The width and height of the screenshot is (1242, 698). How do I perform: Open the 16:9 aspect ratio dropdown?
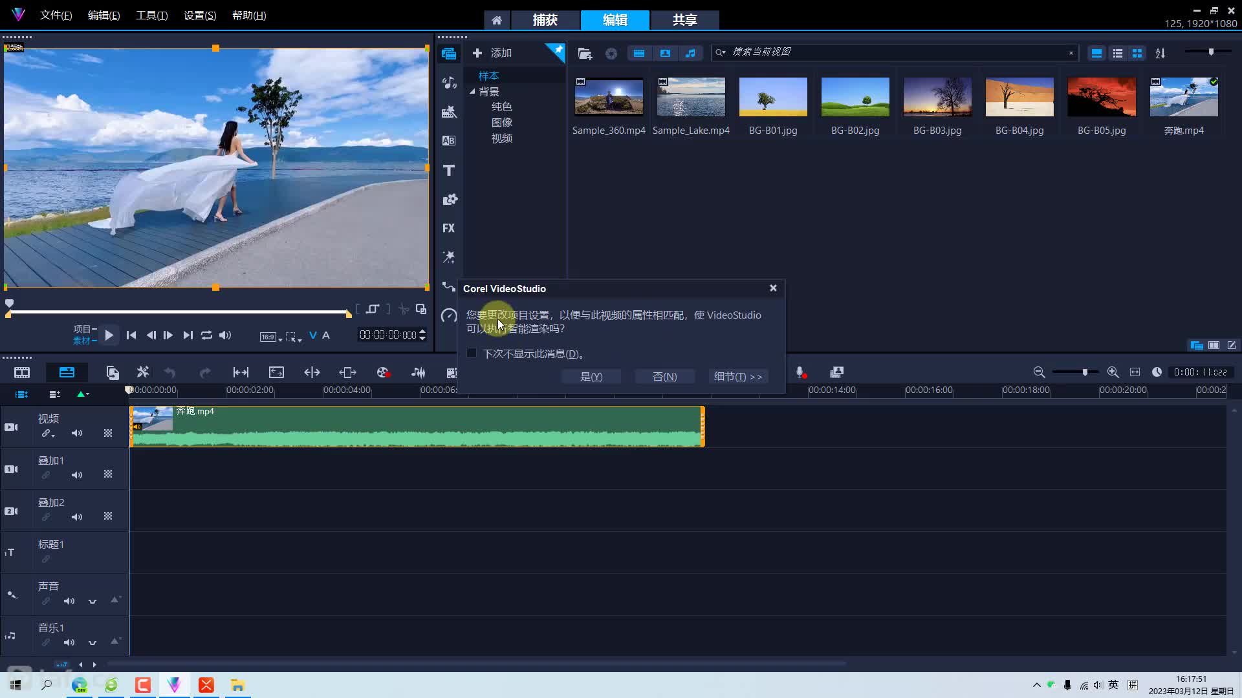coord(271,337)
